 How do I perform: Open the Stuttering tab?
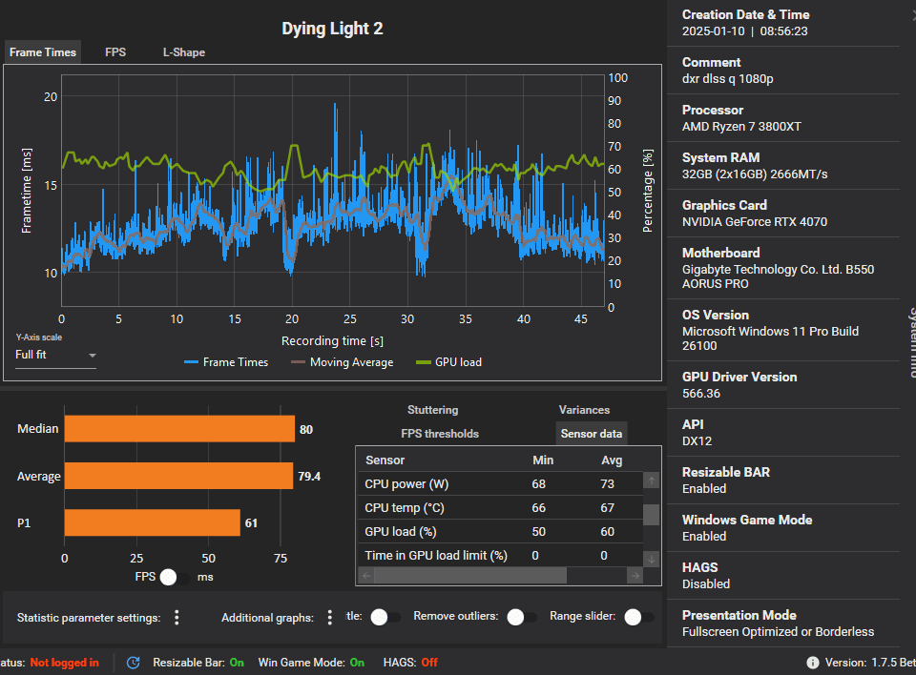[432, 410]
